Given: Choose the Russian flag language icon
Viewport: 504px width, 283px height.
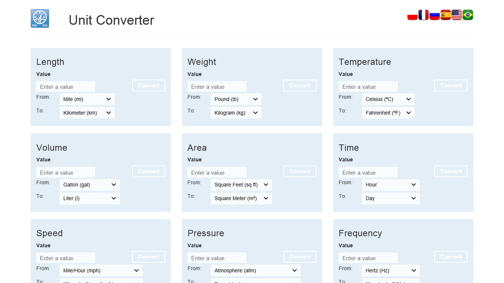Looking at the screenshot, I should pos(434,15).
